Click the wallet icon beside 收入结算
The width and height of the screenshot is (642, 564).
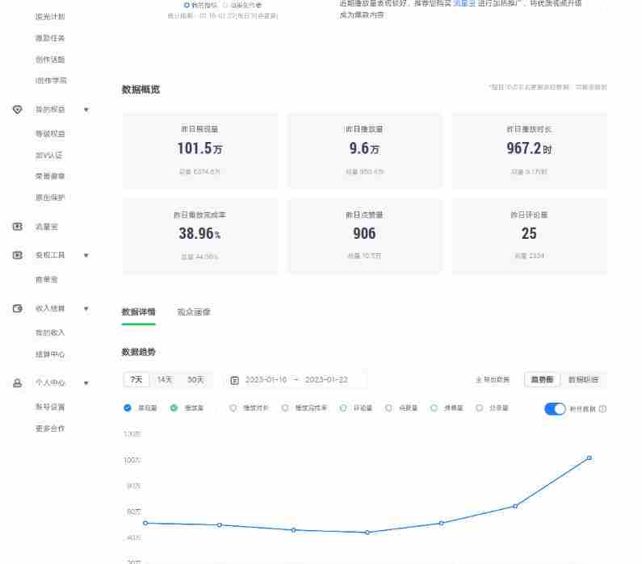point(17,308)
